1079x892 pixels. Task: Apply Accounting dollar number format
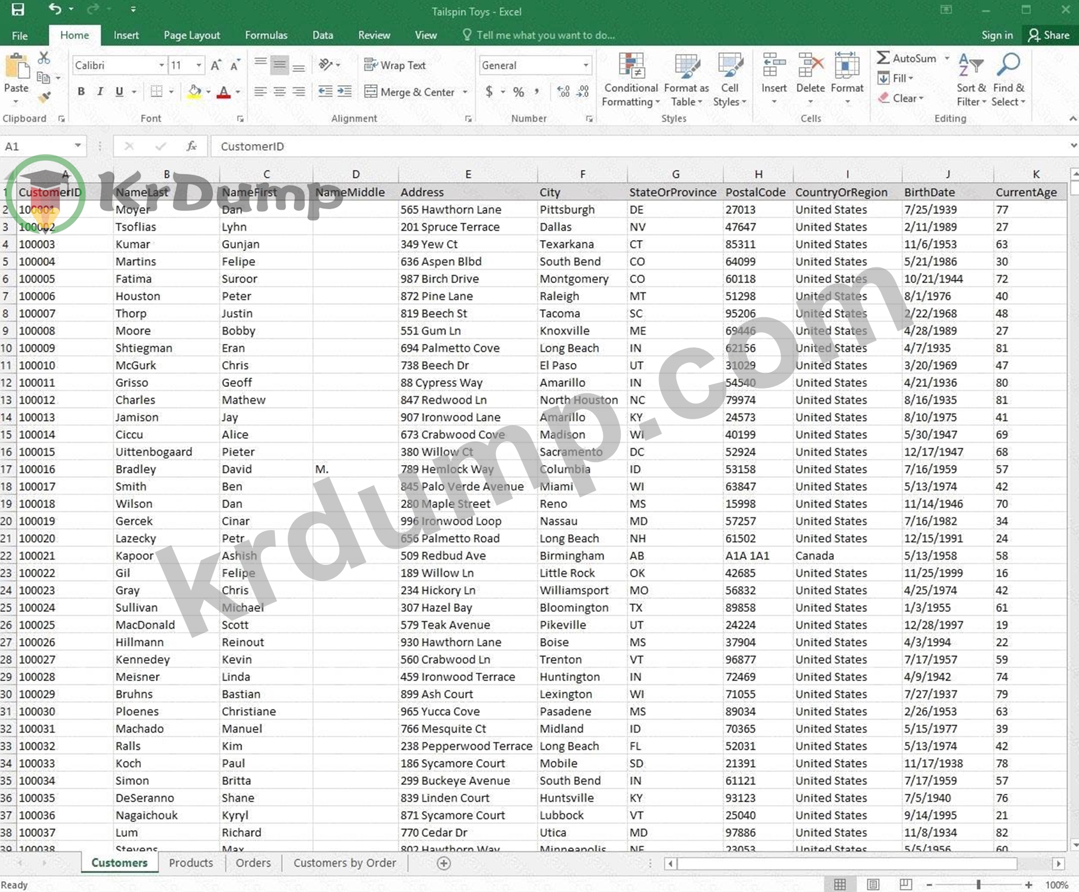490,92
